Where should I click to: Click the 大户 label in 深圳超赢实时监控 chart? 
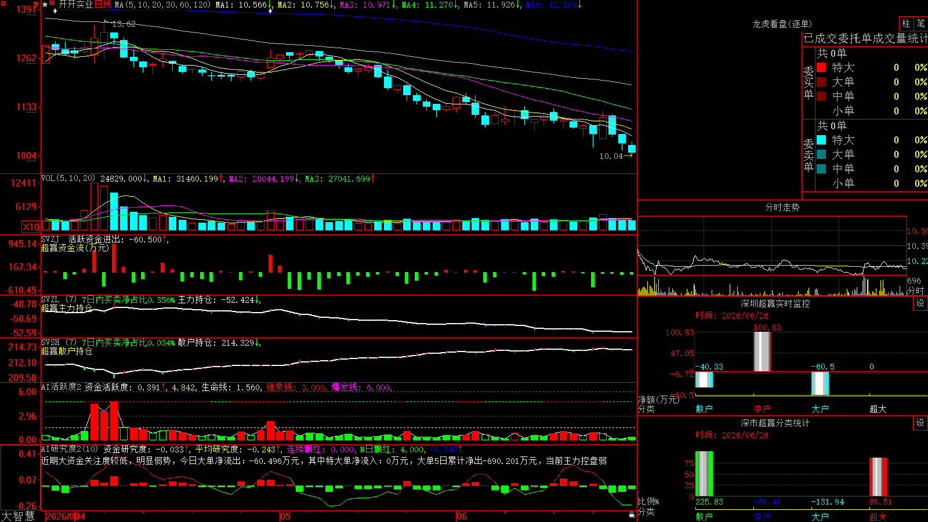tap(820, 409)
